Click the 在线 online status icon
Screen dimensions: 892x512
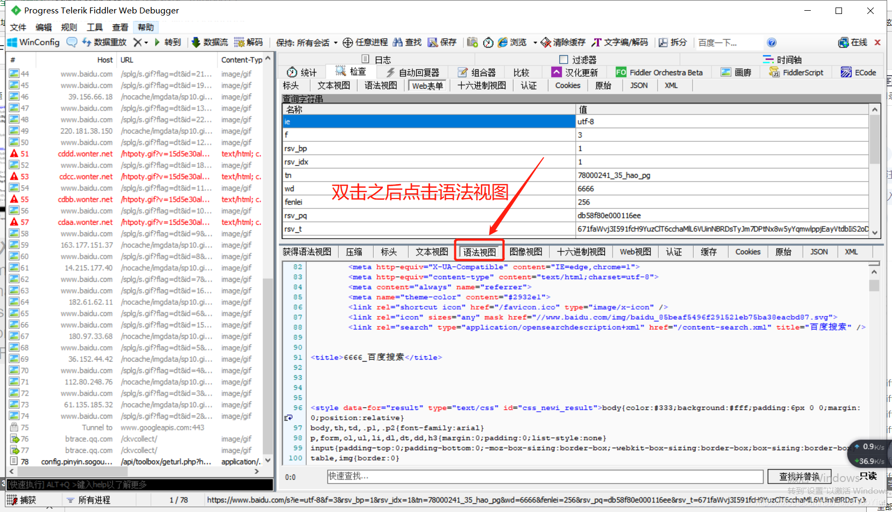click(x=844, y=42)
